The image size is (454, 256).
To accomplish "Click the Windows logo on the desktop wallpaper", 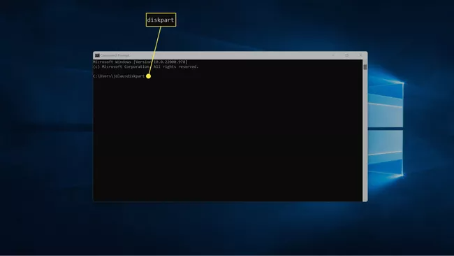I will (x=386, y=129).
